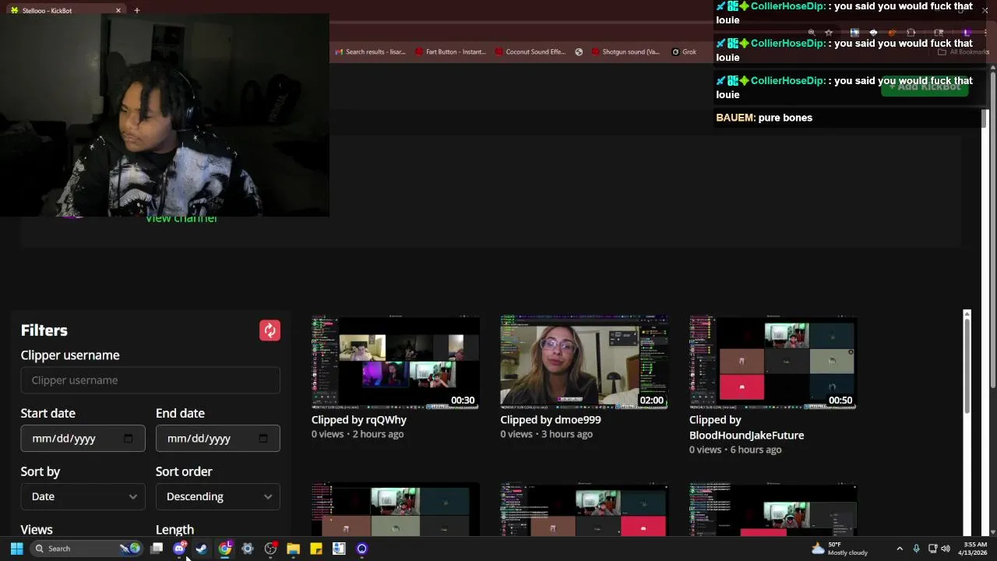Click the zoom magnifier icon in address bar
Screen dimensions: 997x561
click(811, 33)
